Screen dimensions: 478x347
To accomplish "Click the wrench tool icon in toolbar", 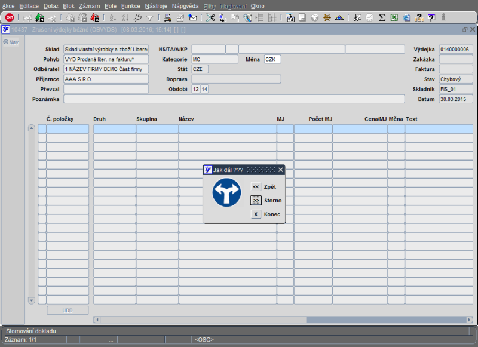I will coord(138,18).
